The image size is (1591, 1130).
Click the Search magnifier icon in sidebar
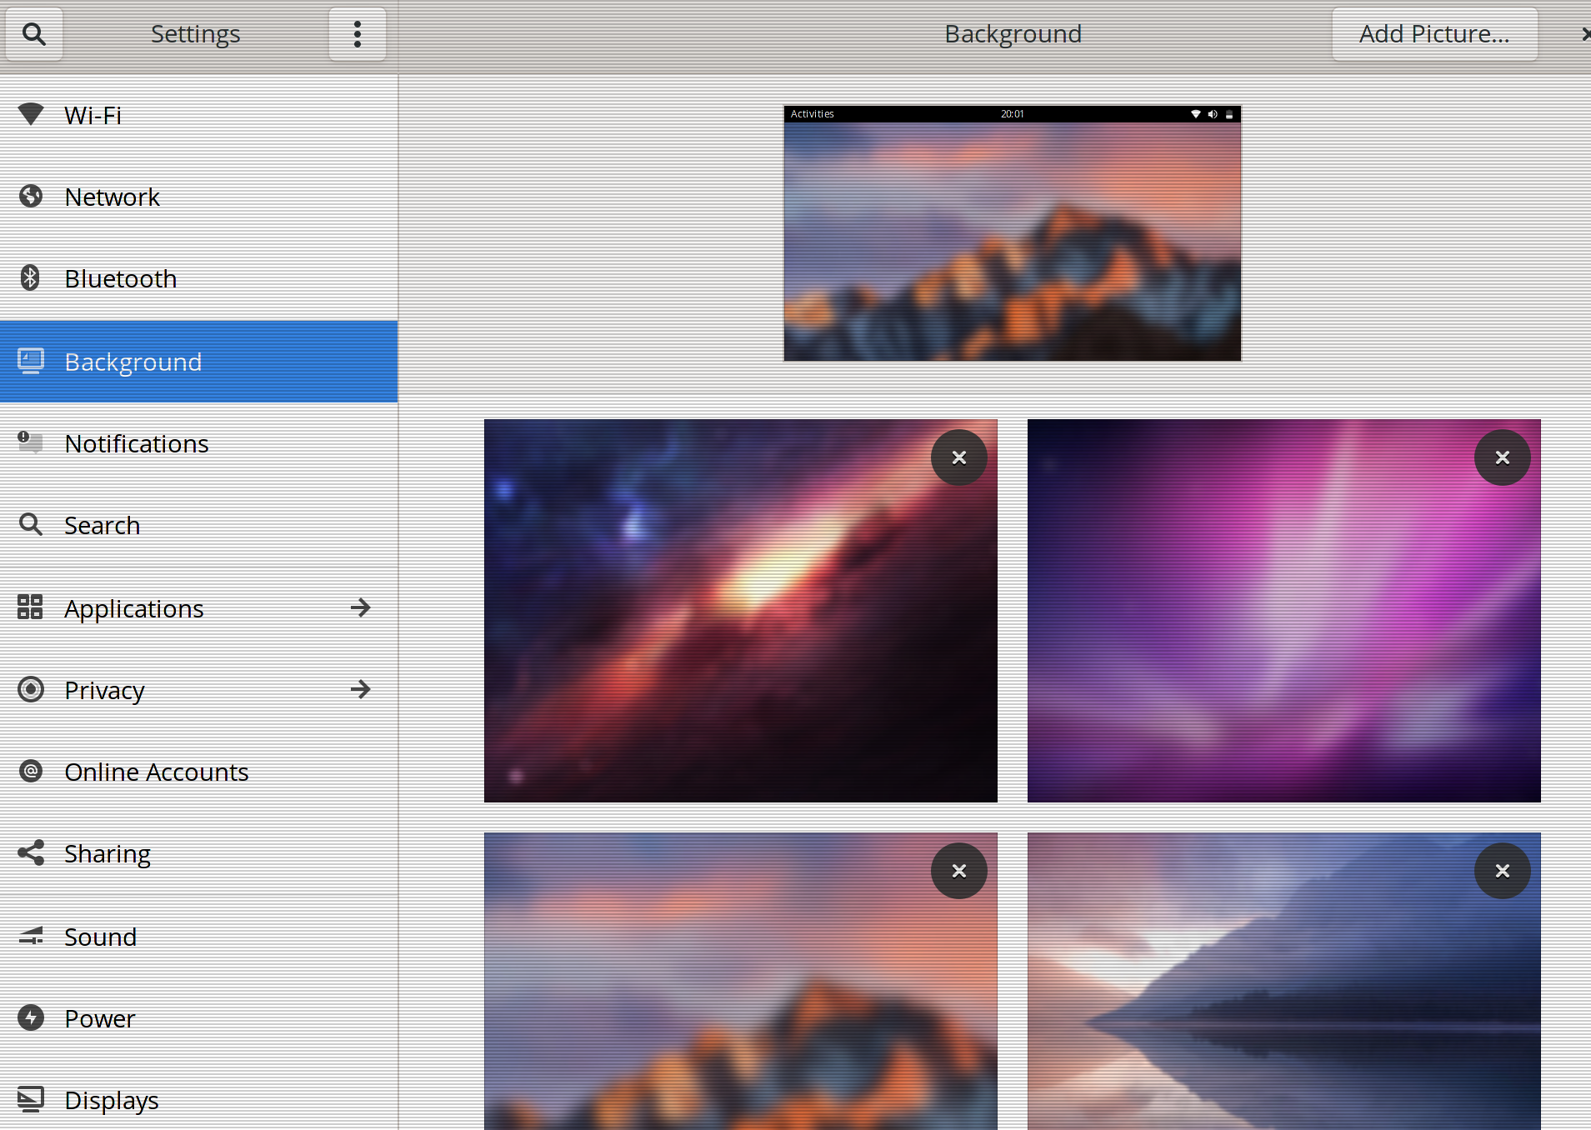31,525
